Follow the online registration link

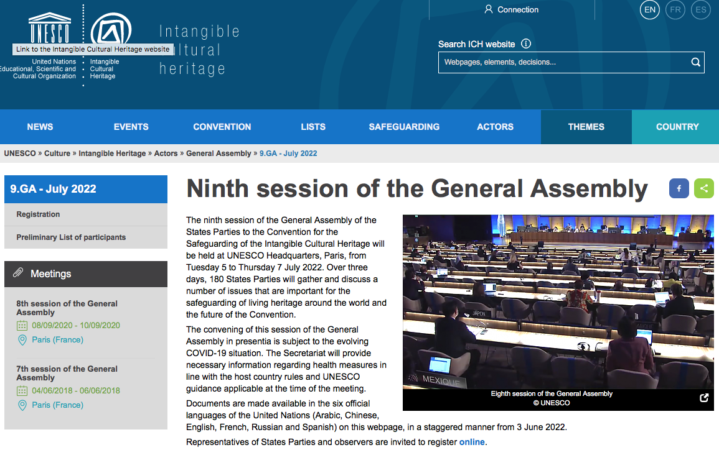472,442
